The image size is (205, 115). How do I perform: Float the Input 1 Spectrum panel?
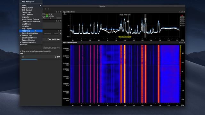coord(182,12)
